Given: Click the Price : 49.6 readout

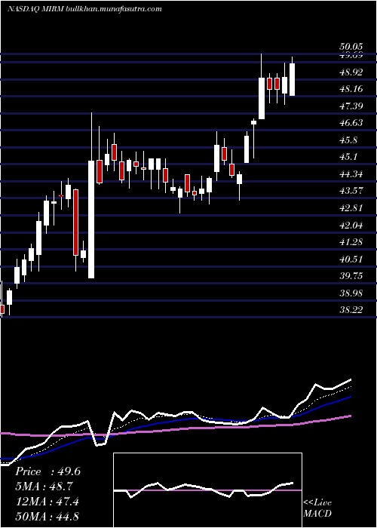Looking at the screenshot, I should [48, 471].
